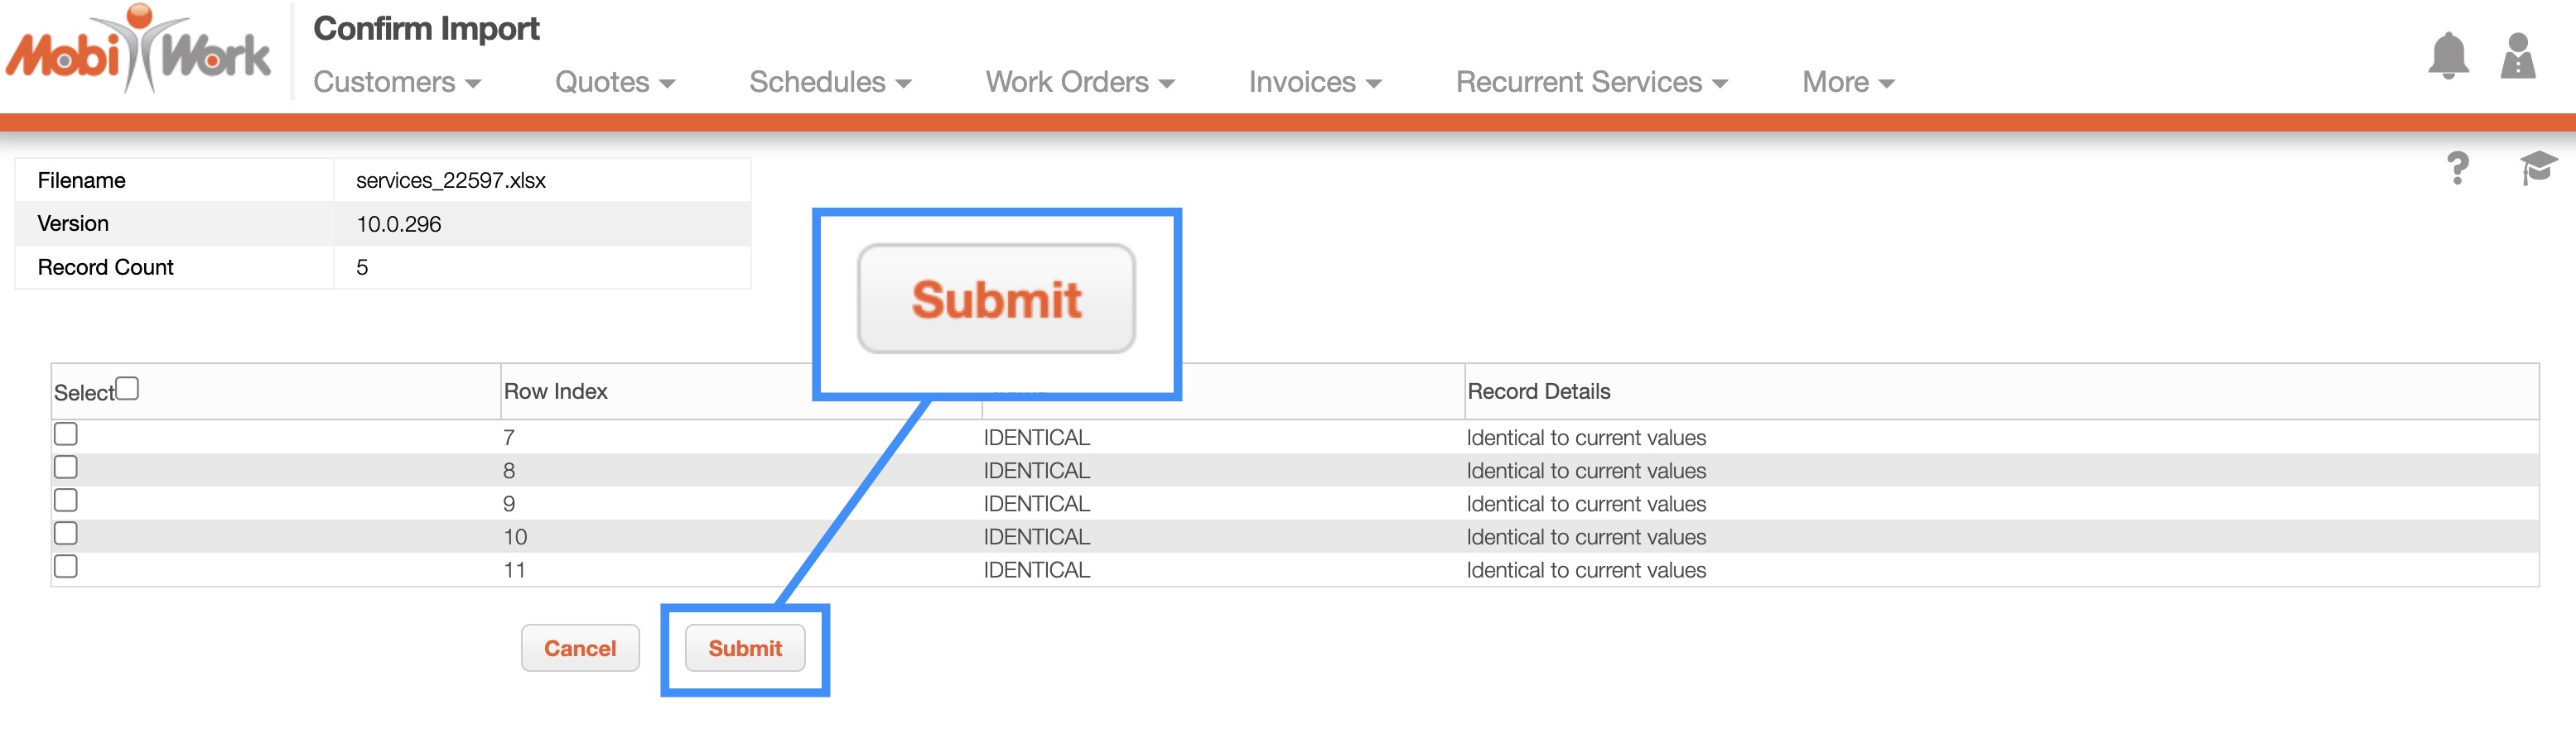The height and width of the screenshot is (743, 2576).
Task: Open the Quotes dropdown menu
Action: pyautogui.click(x=615, y=82)
